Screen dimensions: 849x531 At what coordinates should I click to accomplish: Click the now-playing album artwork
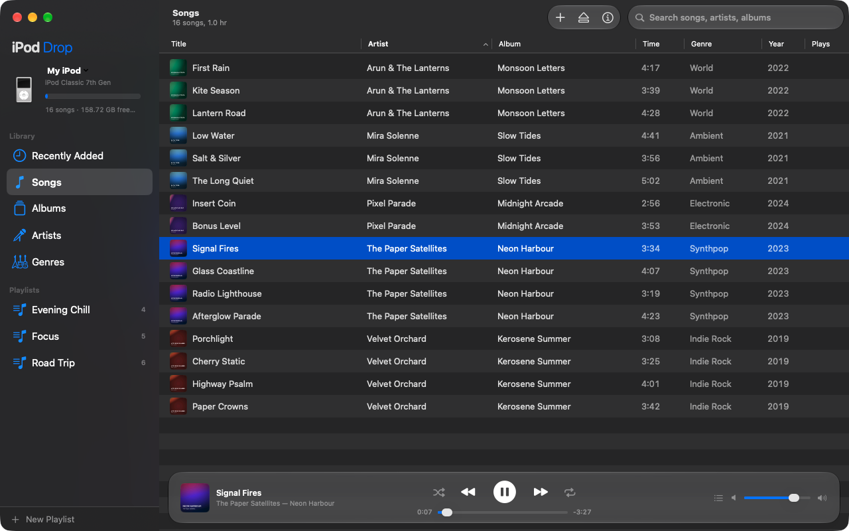[x=195, y=498]
